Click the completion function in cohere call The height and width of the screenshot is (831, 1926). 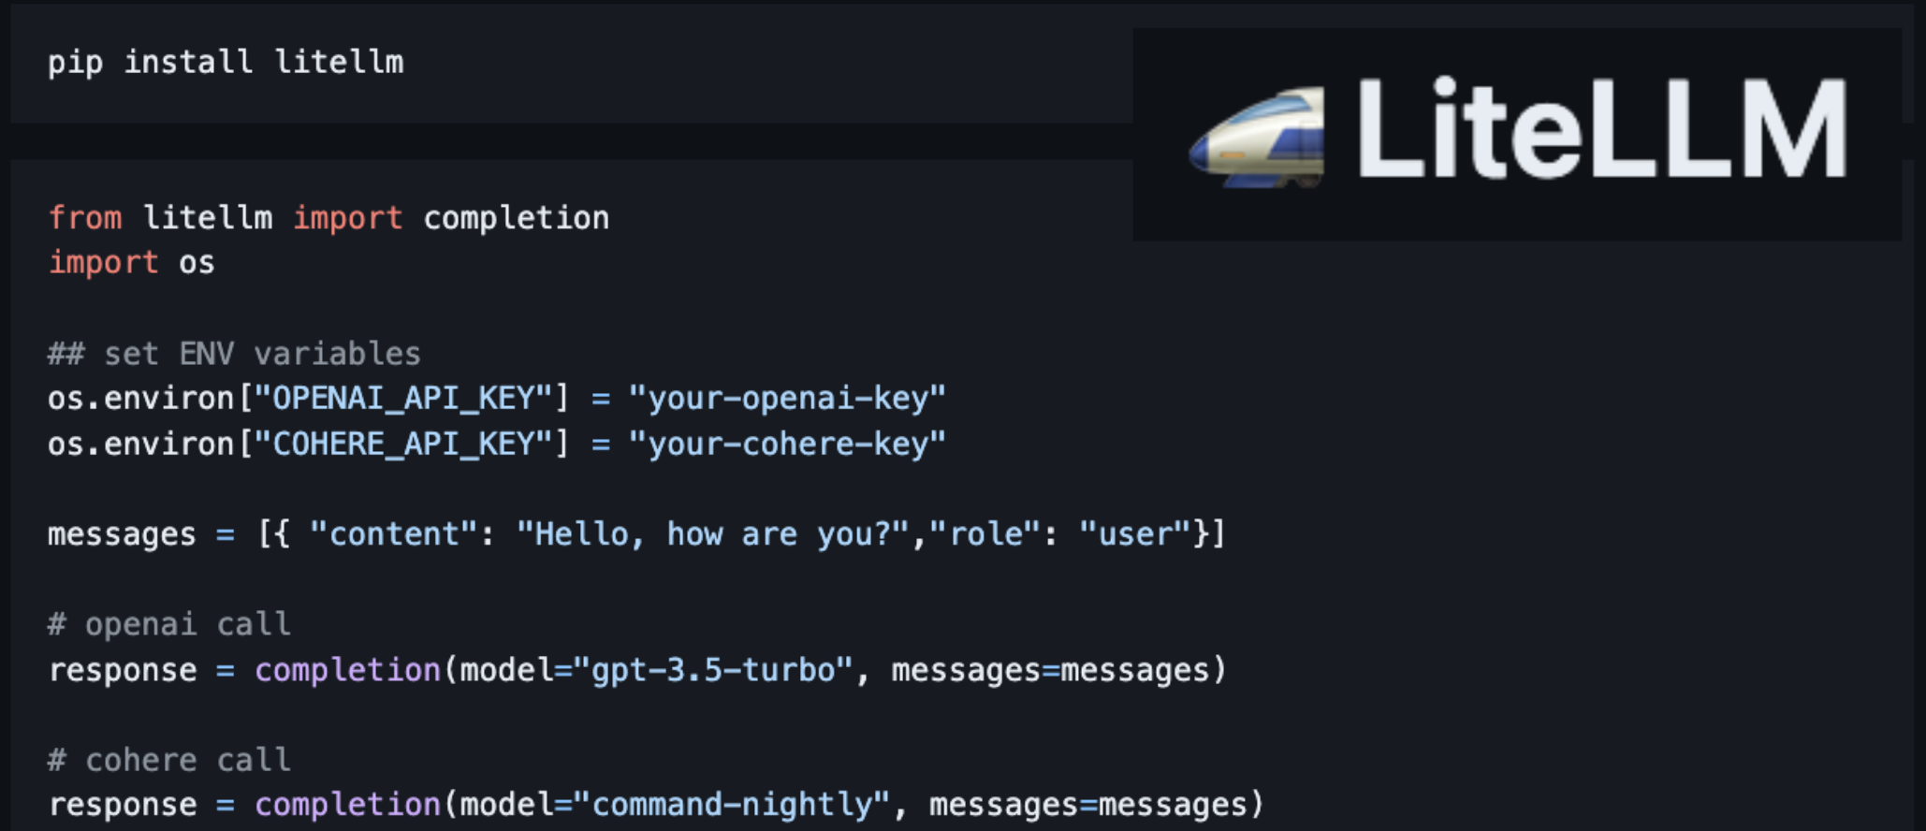click(347, 805)
